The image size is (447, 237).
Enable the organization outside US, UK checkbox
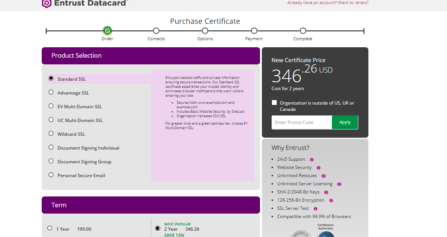[275, 102]
